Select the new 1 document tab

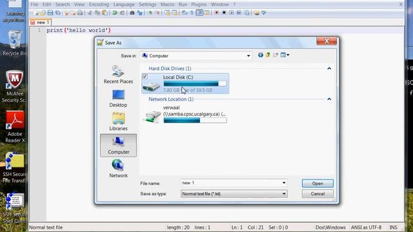[x=41, y=23]
